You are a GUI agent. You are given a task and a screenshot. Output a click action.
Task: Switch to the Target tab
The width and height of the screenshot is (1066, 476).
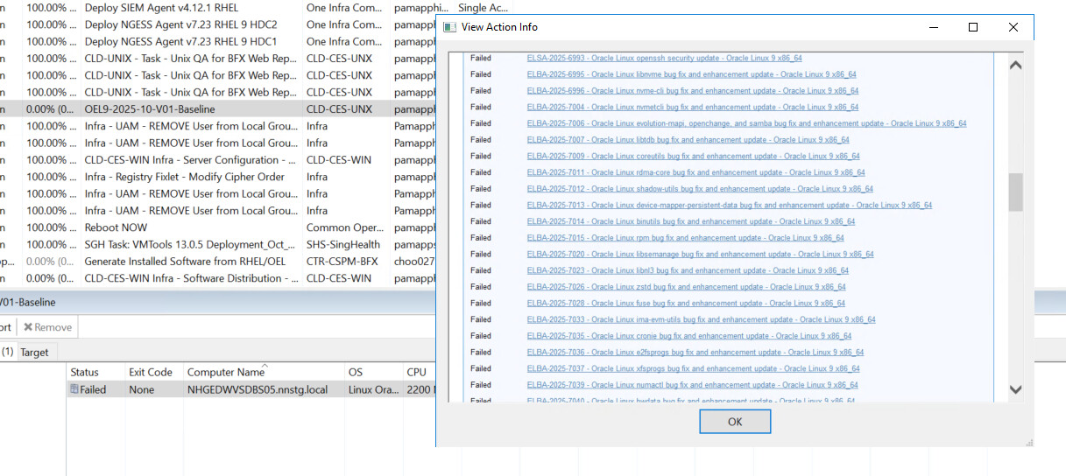coord(35,353)
